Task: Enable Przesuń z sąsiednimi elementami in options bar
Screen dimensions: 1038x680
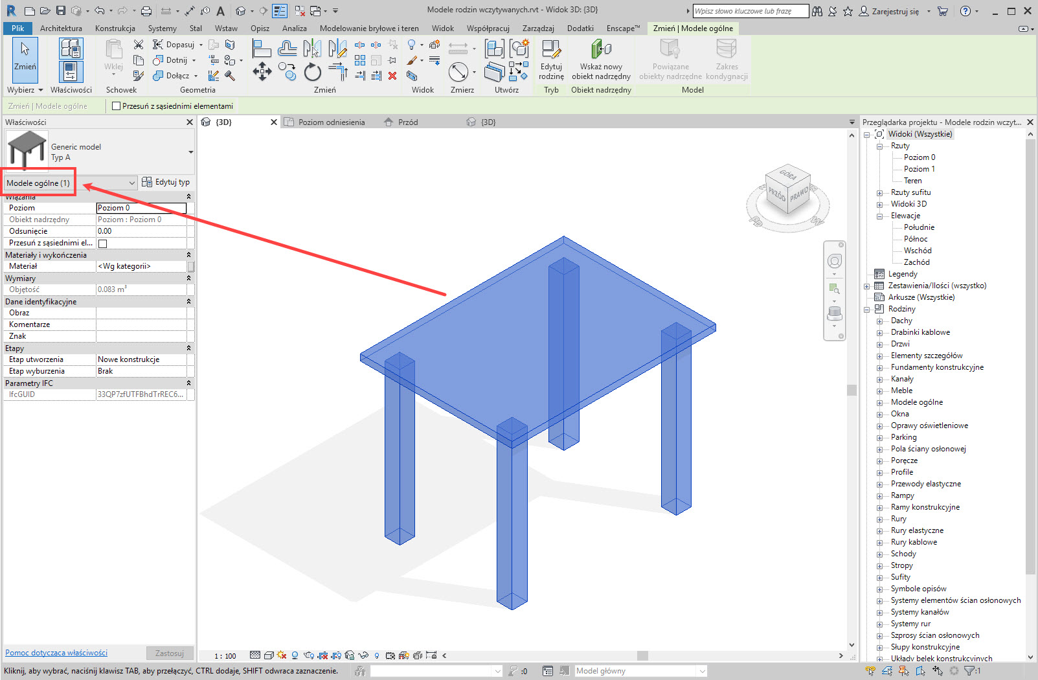Action: tap(117, 106)
